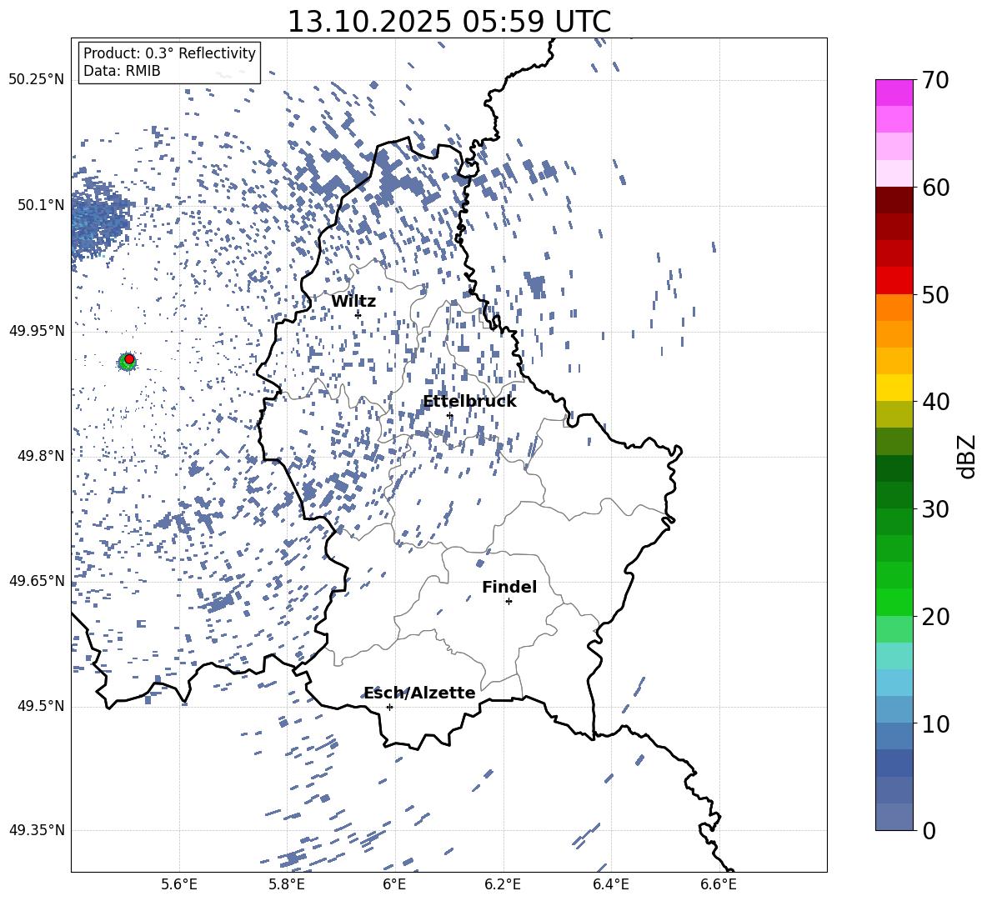The width and height of the screenshot is (987, 901).
Task: Click the 0 tick label on colorbar
Action: pos(929,830)
